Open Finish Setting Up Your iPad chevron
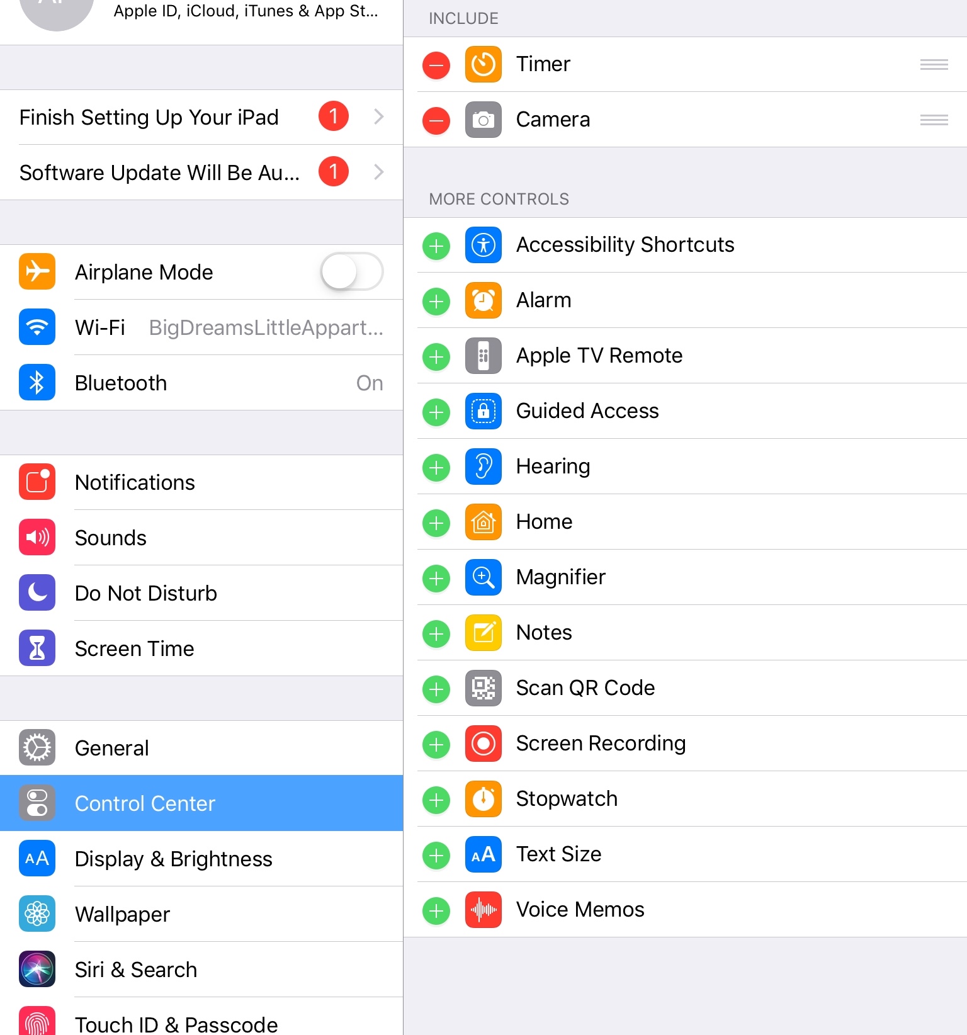The height and width of the screenshot is (1035, 967). [378, 116]
